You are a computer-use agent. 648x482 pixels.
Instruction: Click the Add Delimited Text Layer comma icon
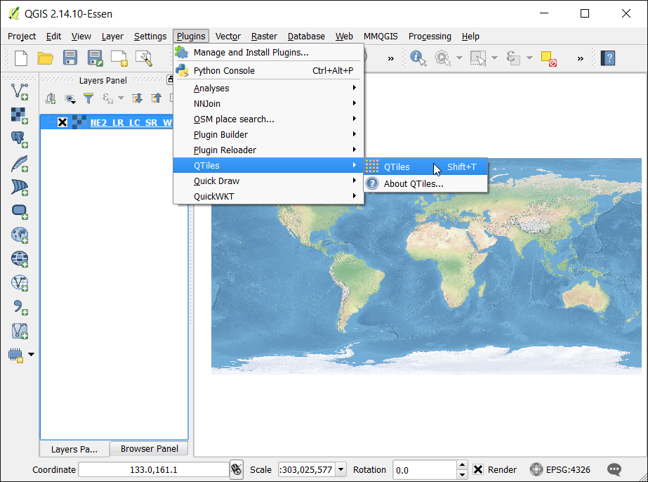tap(20, 306)
